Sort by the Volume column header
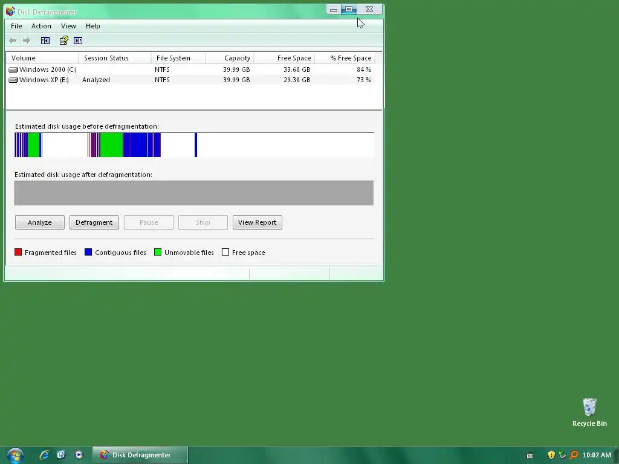 coord(43,58)
